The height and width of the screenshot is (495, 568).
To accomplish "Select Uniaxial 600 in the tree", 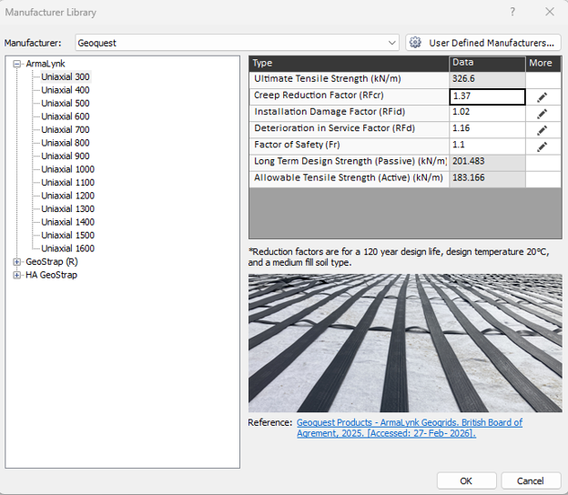I will click(66, 116).
